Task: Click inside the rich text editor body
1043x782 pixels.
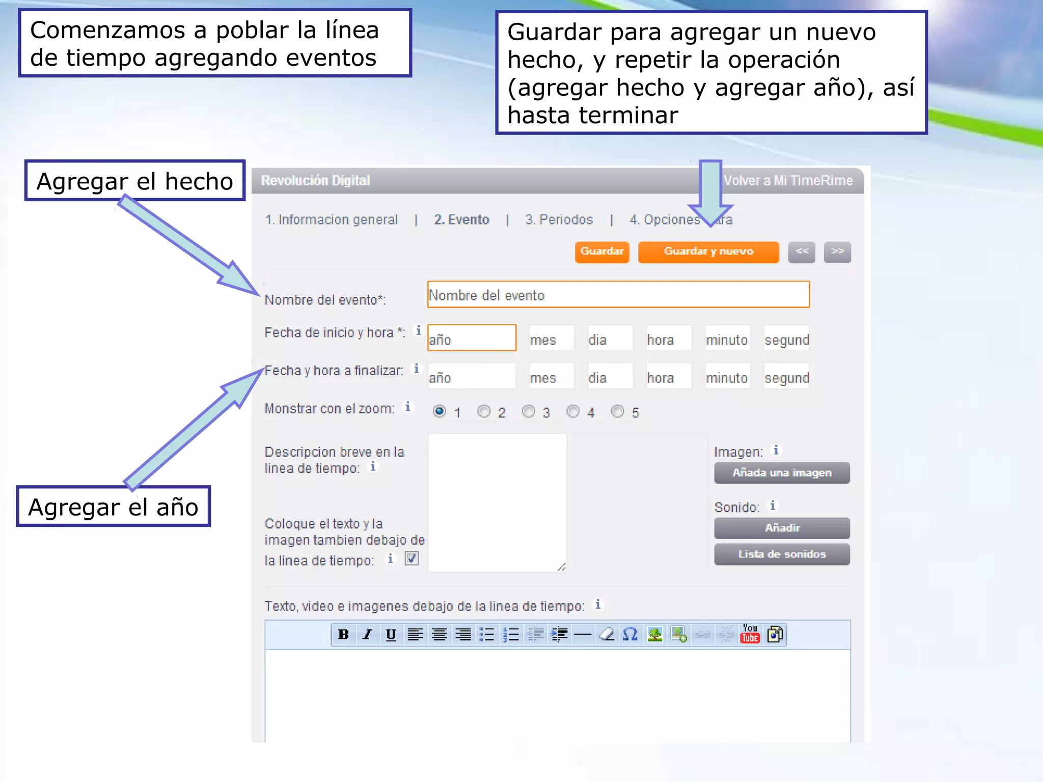Action: [x=558, y=695]
